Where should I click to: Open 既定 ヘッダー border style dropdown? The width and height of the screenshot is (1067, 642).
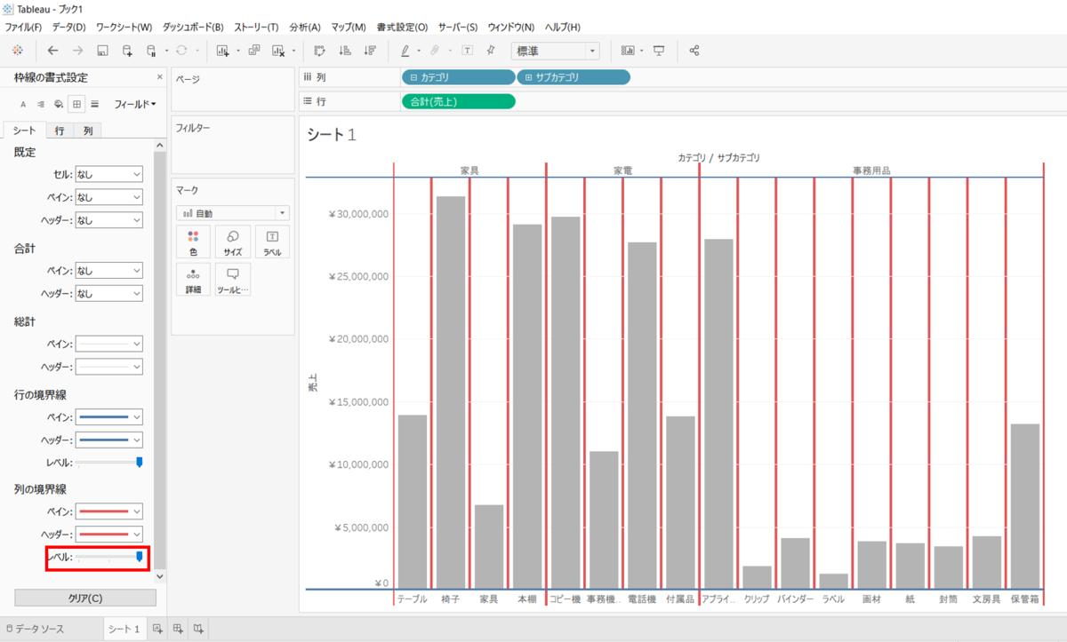[109, 220]
